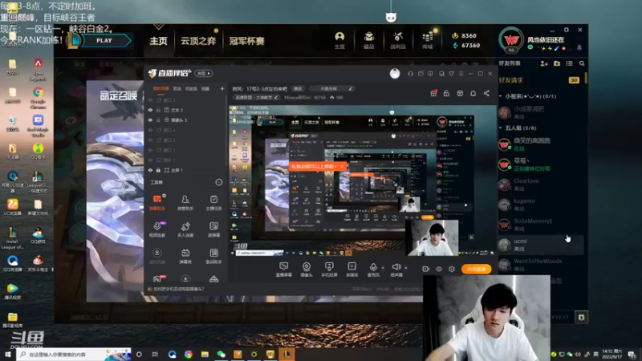Expand the 工具箱 more options circle
This screenshot has width=642, height=361.
(x=219, y=182)
